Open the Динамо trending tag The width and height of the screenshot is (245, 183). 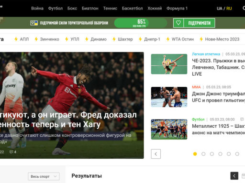tap(99, 39)
